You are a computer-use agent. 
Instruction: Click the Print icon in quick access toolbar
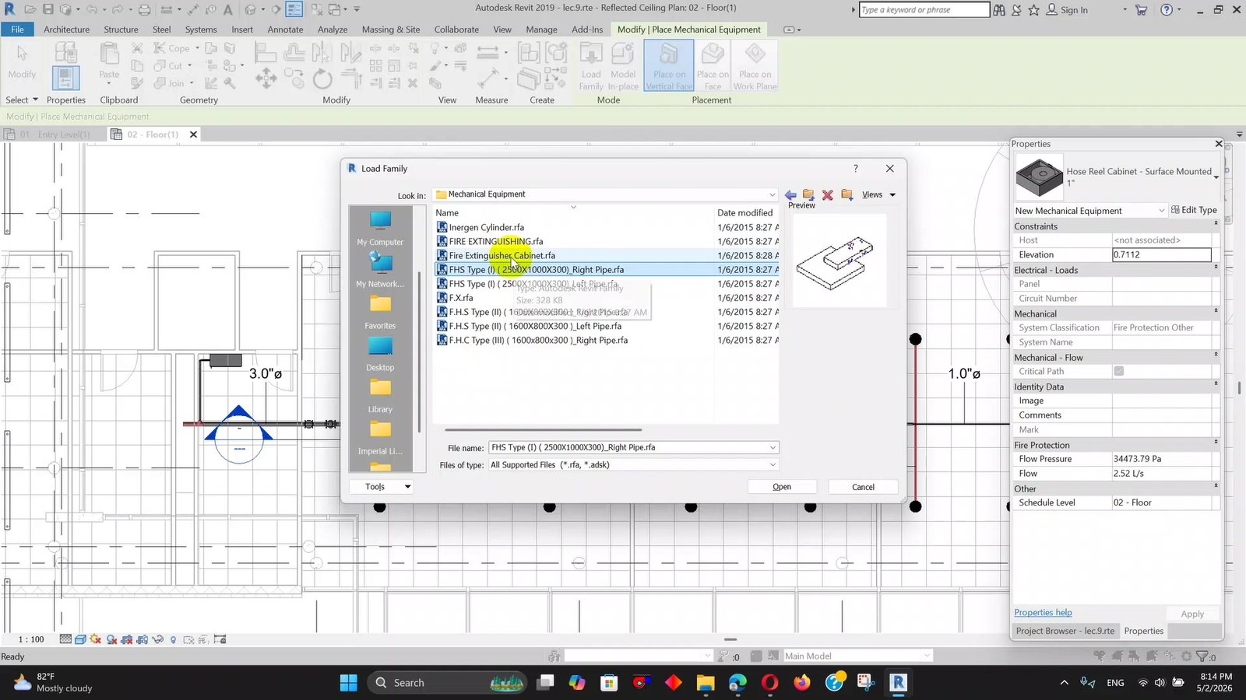click(x=144, y=9)
